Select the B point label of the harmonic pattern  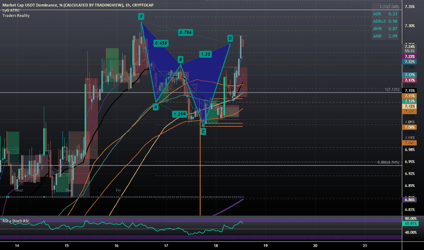180,60
